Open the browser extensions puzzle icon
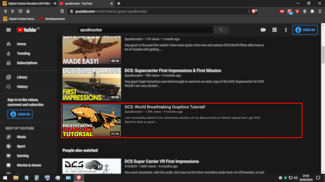Viewport: 325px width, 182px height. tap(312, 11)
